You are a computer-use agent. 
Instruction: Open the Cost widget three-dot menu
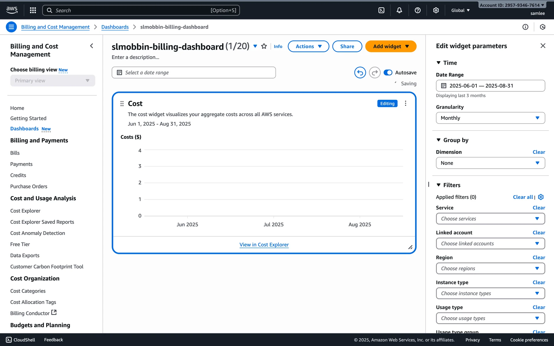click(405, 104)
